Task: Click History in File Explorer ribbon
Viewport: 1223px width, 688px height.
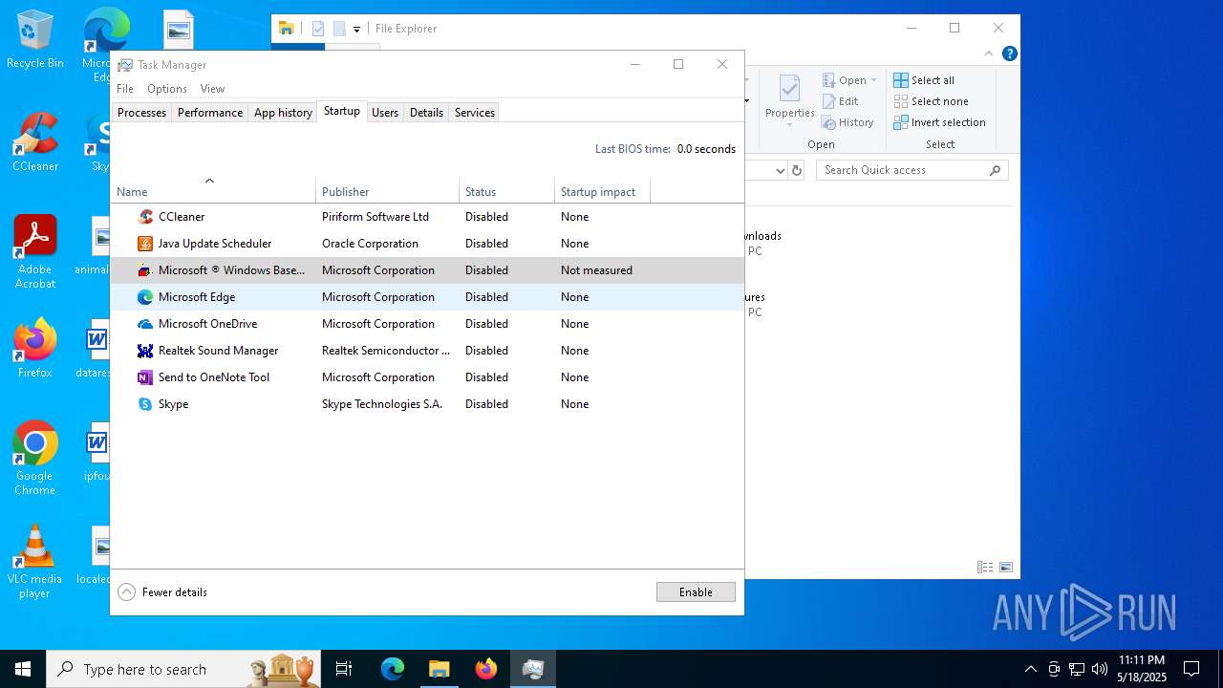Action: tap(848, 122)
